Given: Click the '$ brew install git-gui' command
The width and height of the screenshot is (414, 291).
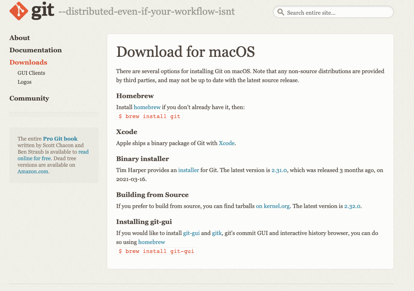Looking at the screenshot, I should (x=156, y=251).
